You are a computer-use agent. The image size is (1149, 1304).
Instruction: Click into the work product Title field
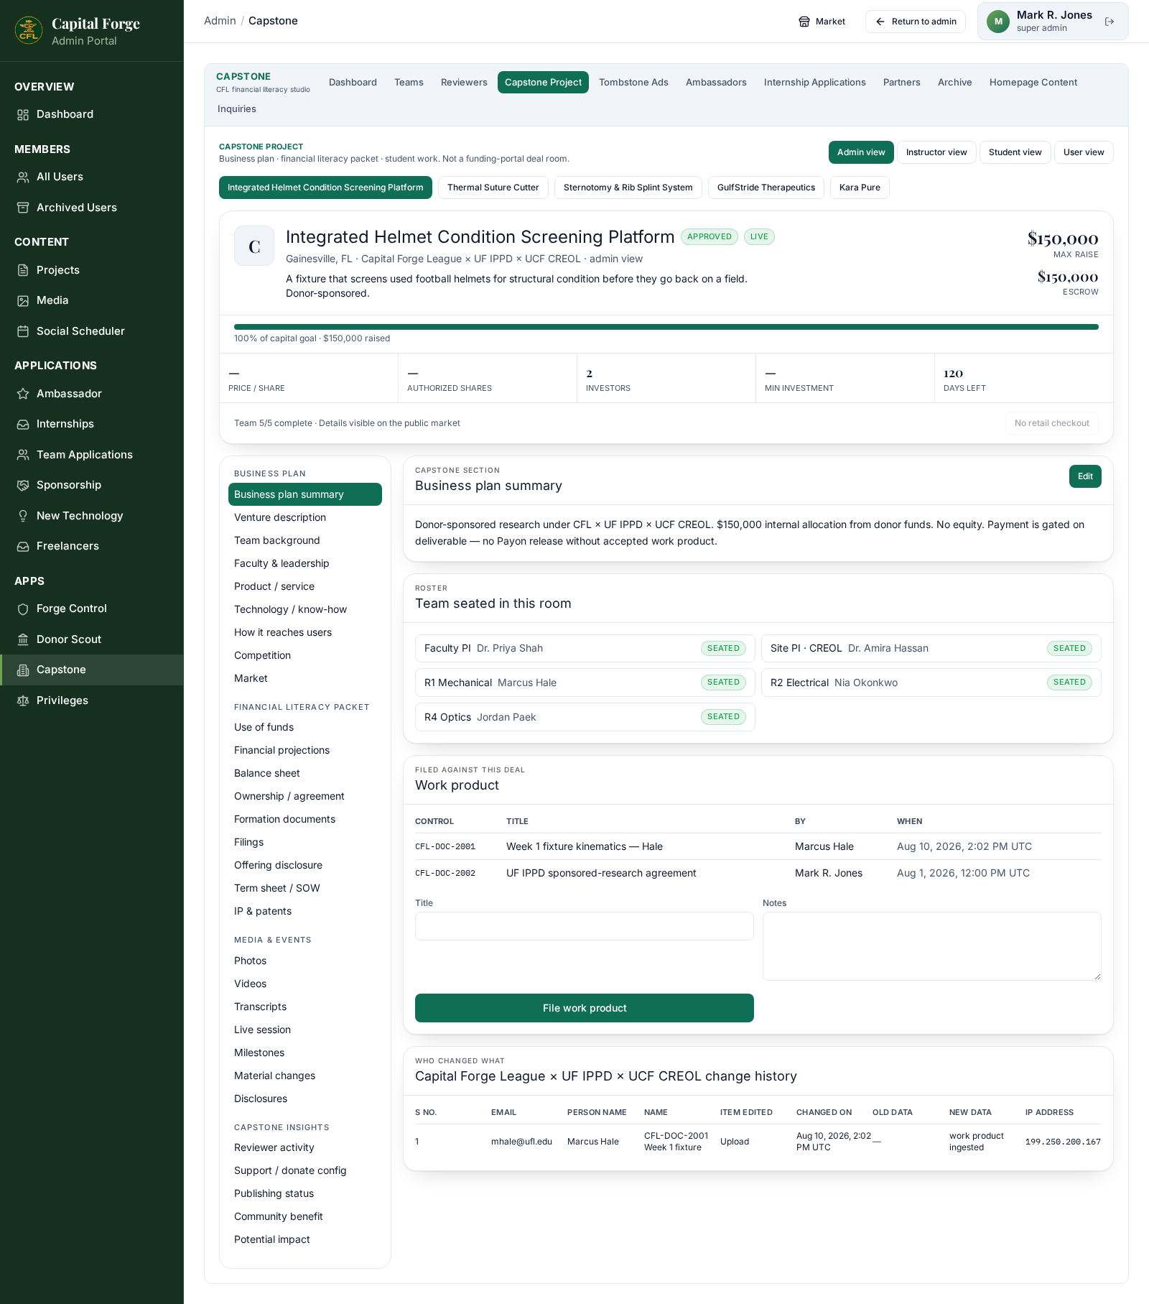[x=585, y=926]
